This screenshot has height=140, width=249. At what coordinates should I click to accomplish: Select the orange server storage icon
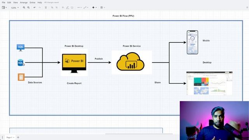click(21, 77)
